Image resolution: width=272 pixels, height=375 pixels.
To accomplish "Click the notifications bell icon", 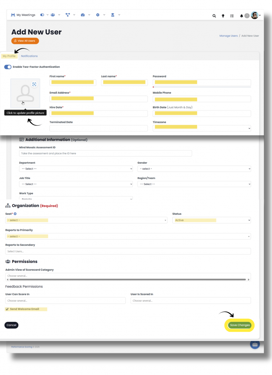I will pos(241,16).
